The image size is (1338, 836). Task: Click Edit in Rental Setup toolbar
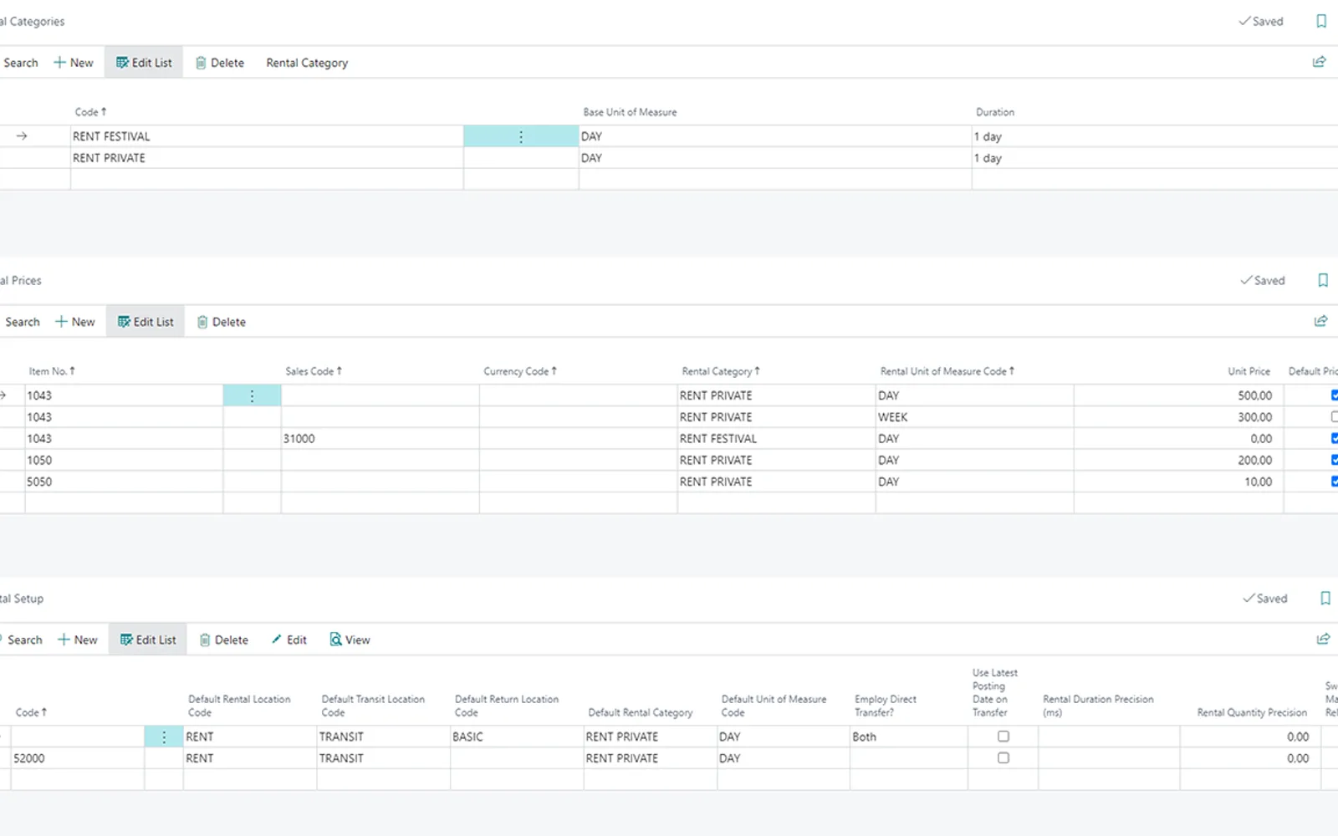point(289,640)
